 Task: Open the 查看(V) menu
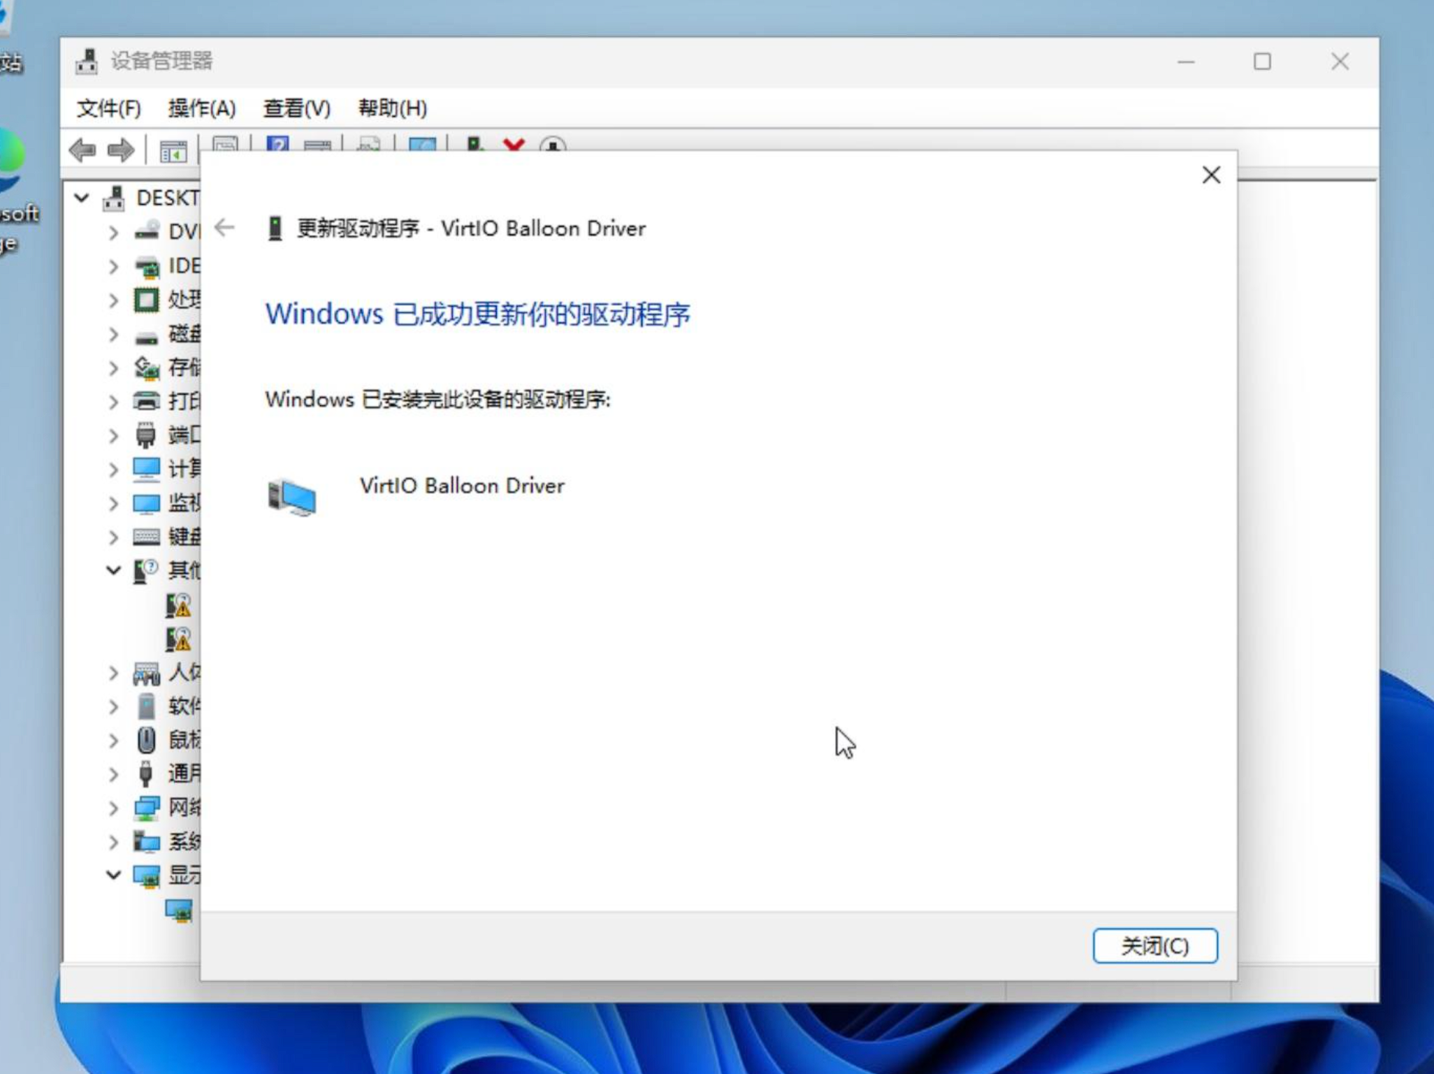pyautogui.click(x=296, y=108)
